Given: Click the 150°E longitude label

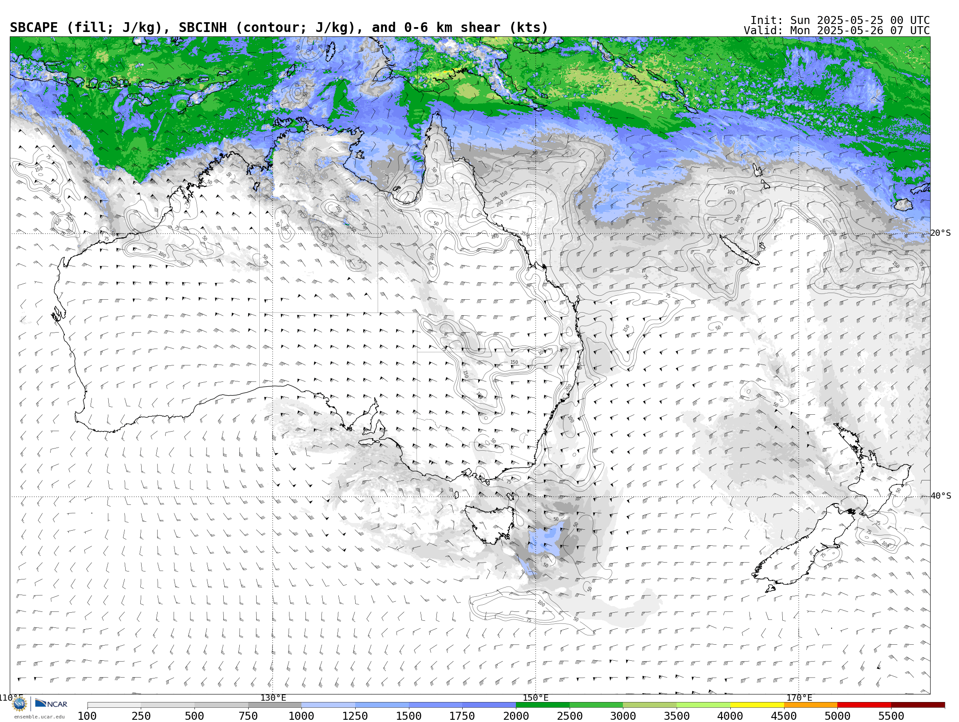Looking at the screenshot, I should pos(536,698).
